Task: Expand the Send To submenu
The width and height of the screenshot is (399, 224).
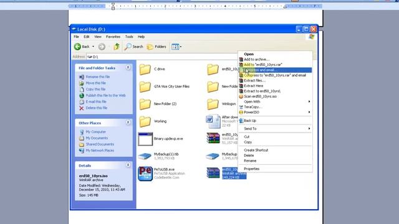Action: pyautogui.click(x=275, y=129)
